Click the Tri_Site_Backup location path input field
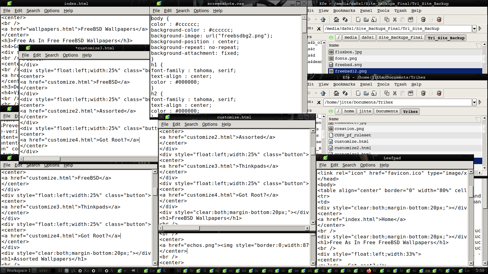The width and height of the screenshot is (488, 274). click(x=398, y=29)
